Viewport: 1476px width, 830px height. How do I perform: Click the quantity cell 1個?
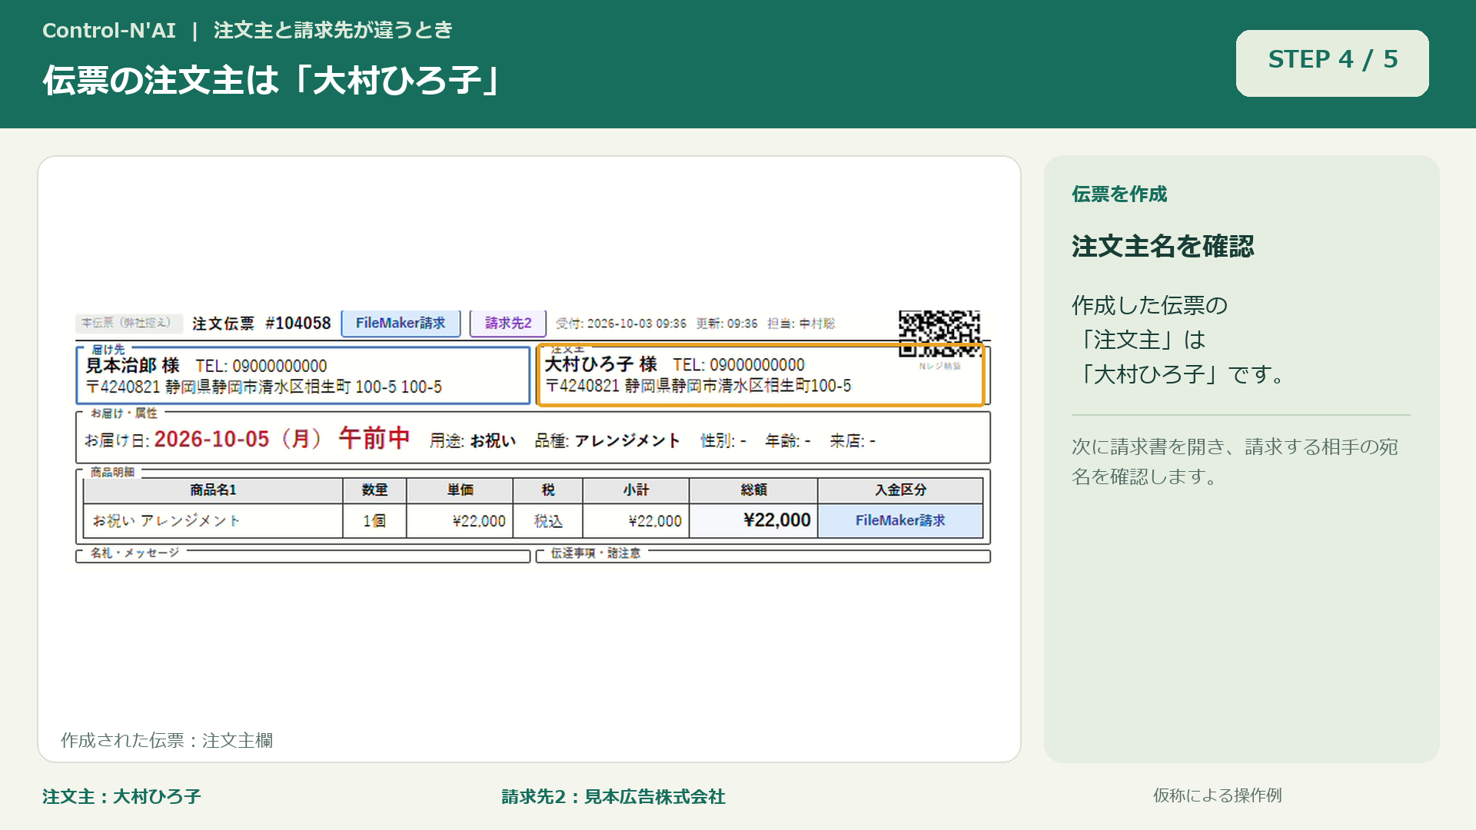tap(374, 521)
